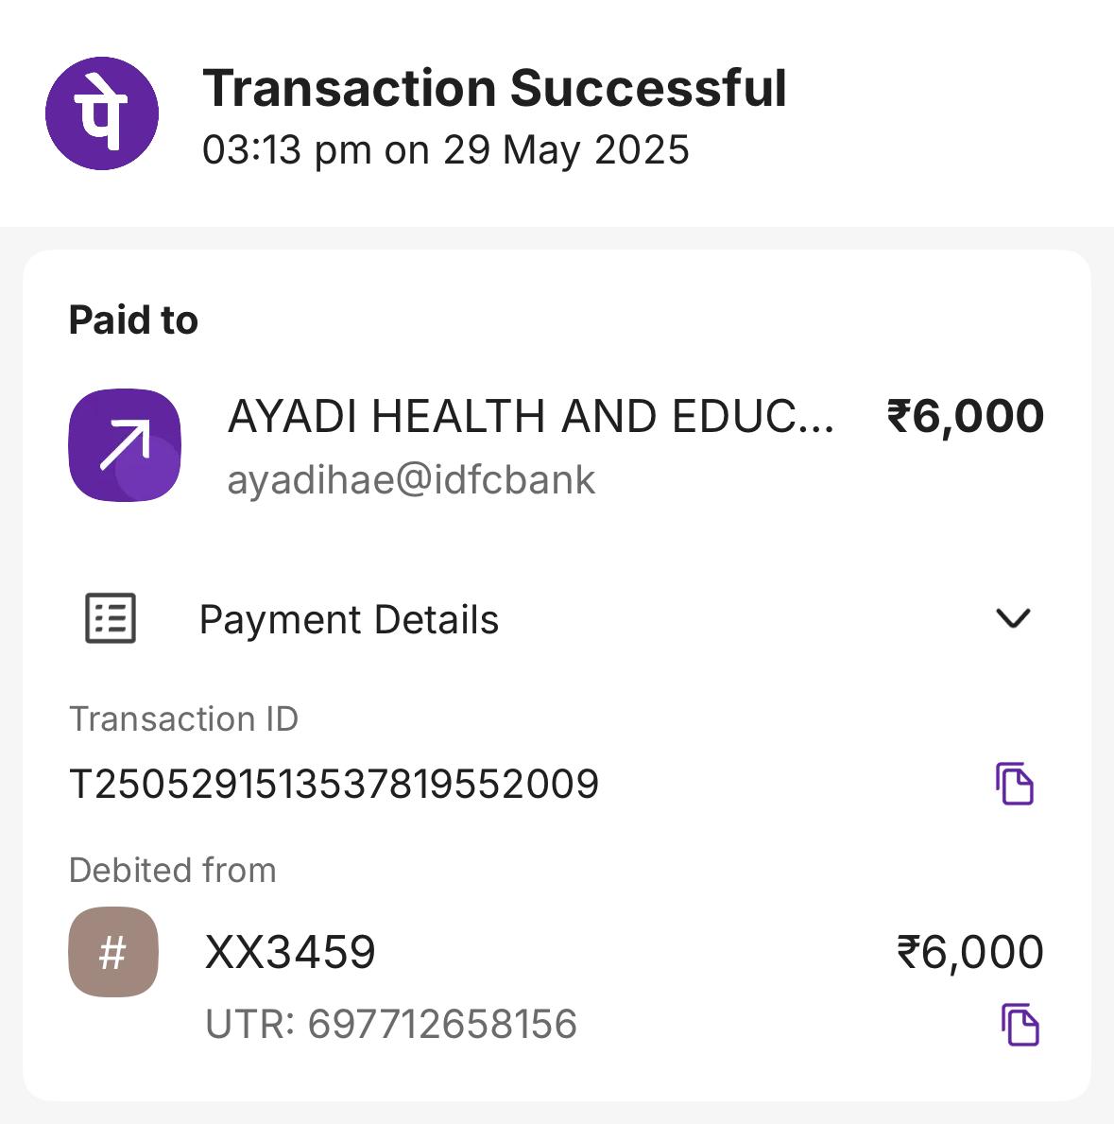Click the Transaction Successful heading

(x=494, y=89)
